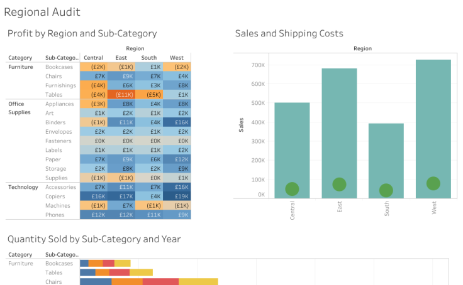463x285 pixels.
Task: Click the Sub-Category header in profit table
Action: (x=60, y=58)
